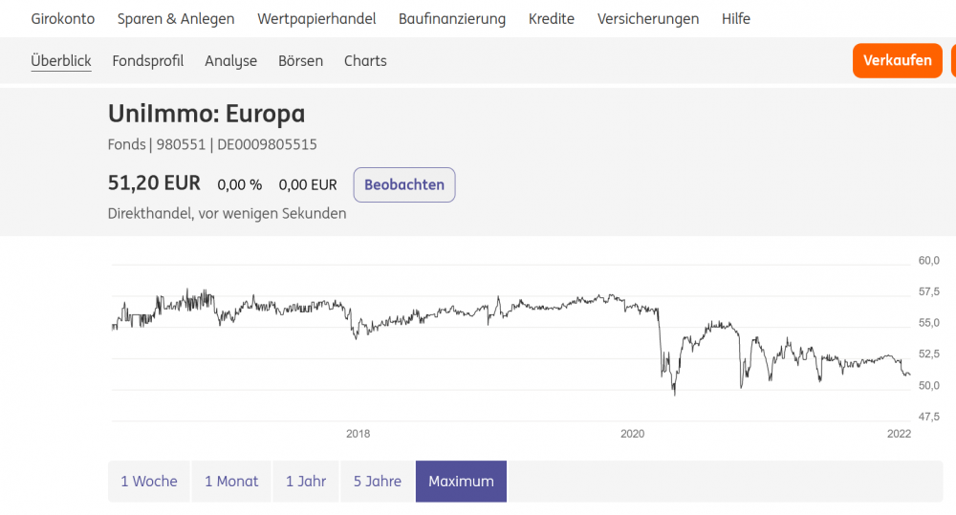Choose the 1 Monat chart period
Viewport: 956px width, 515px height.
tap(231, 482)
